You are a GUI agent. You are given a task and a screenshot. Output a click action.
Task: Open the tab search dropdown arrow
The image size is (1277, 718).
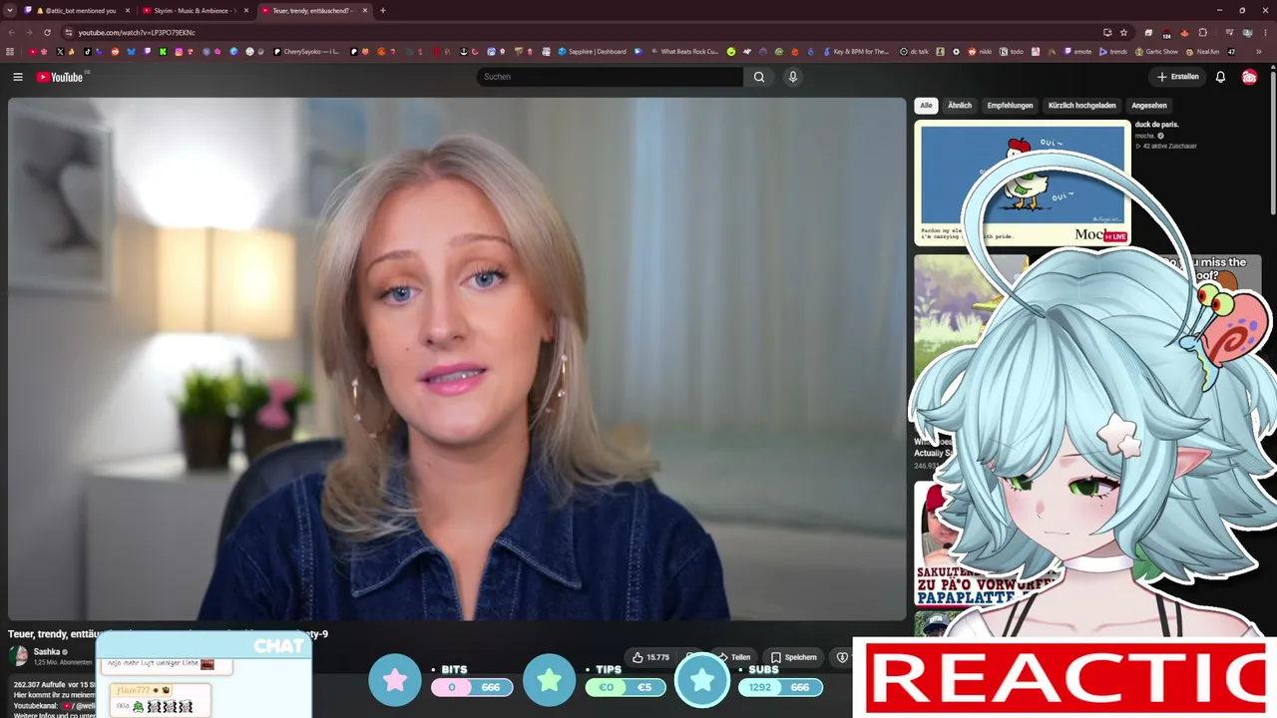point(11,10)
